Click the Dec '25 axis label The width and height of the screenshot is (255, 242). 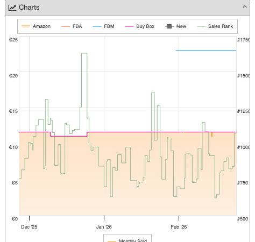(x=29, y=227)
